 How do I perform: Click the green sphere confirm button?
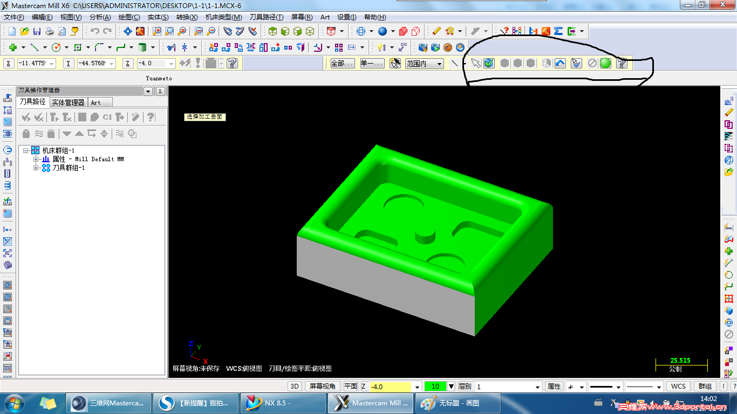(x=605, y=63)
